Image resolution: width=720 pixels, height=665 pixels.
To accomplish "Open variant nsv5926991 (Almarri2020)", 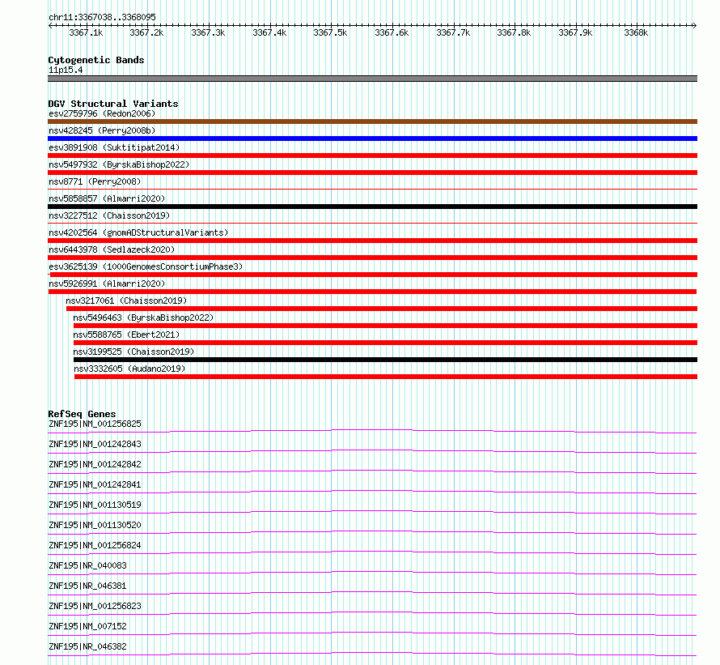I will (107, 283).
